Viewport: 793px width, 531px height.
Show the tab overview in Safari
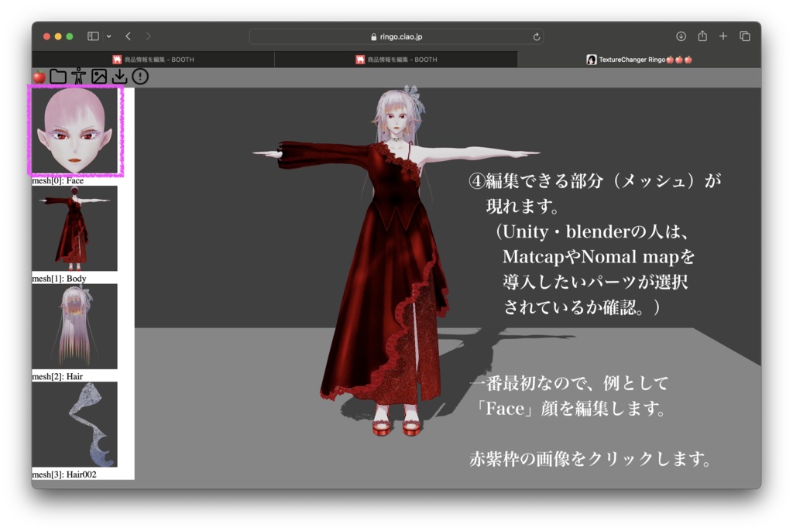[x=744, y=36]
